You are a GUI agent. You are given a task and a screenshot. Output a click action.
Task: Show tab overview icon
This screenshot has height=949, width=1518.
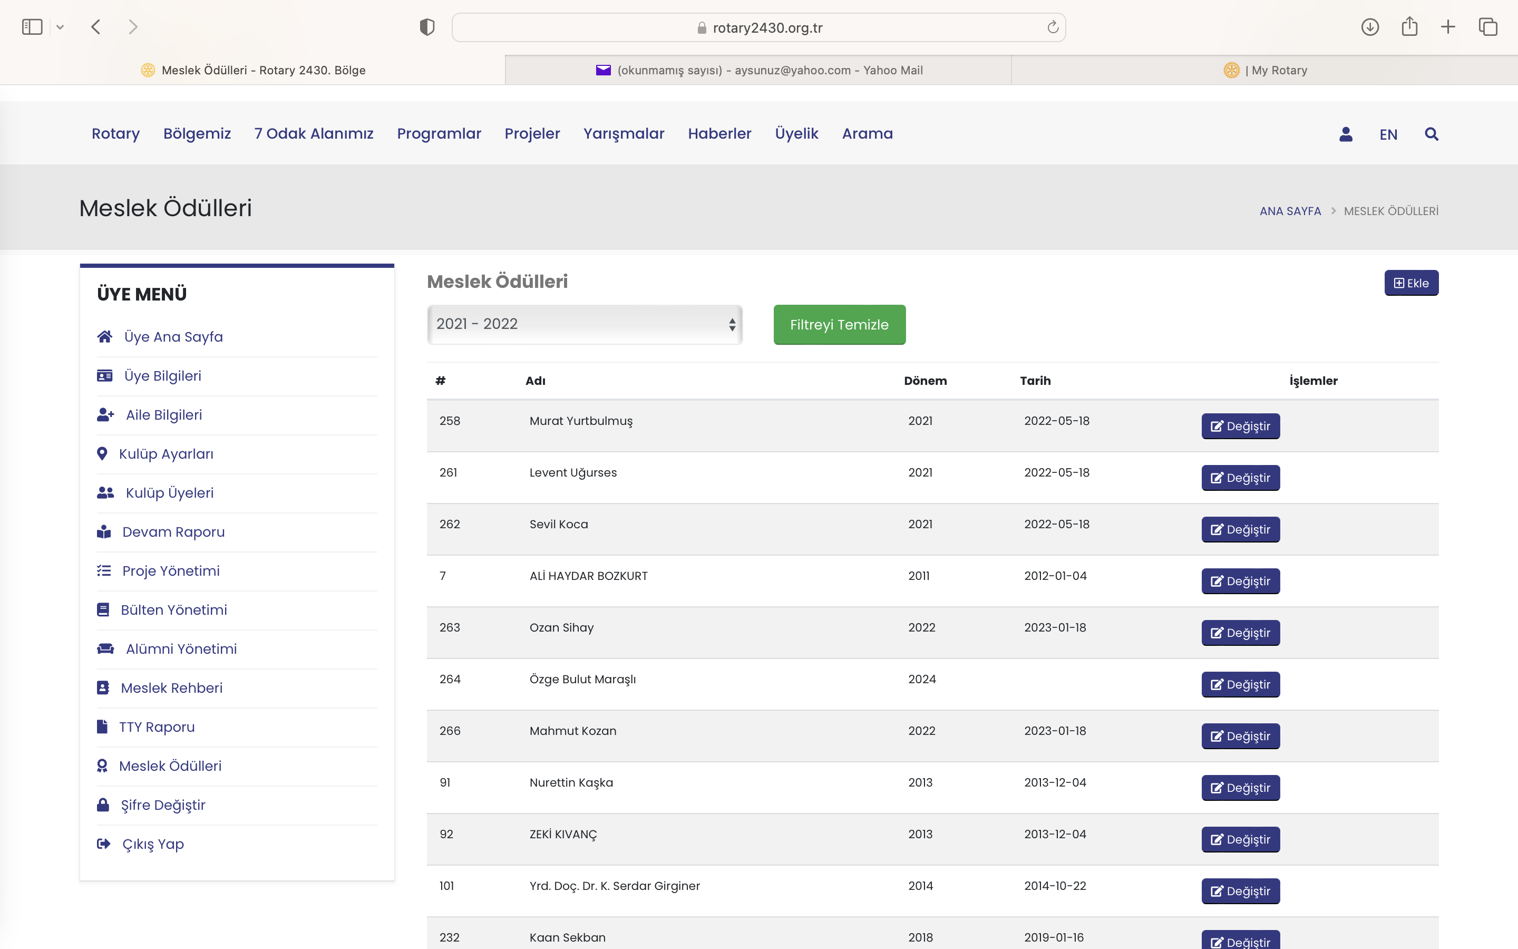click(1488, 27)
